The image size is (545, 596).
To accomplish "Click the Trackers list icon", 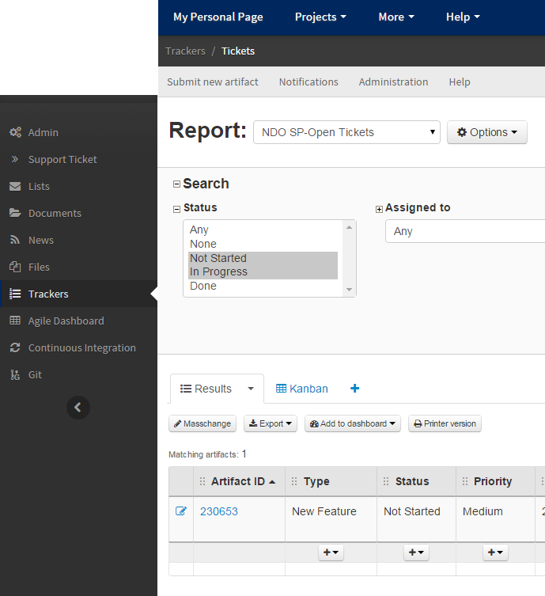I will (15, 294).
